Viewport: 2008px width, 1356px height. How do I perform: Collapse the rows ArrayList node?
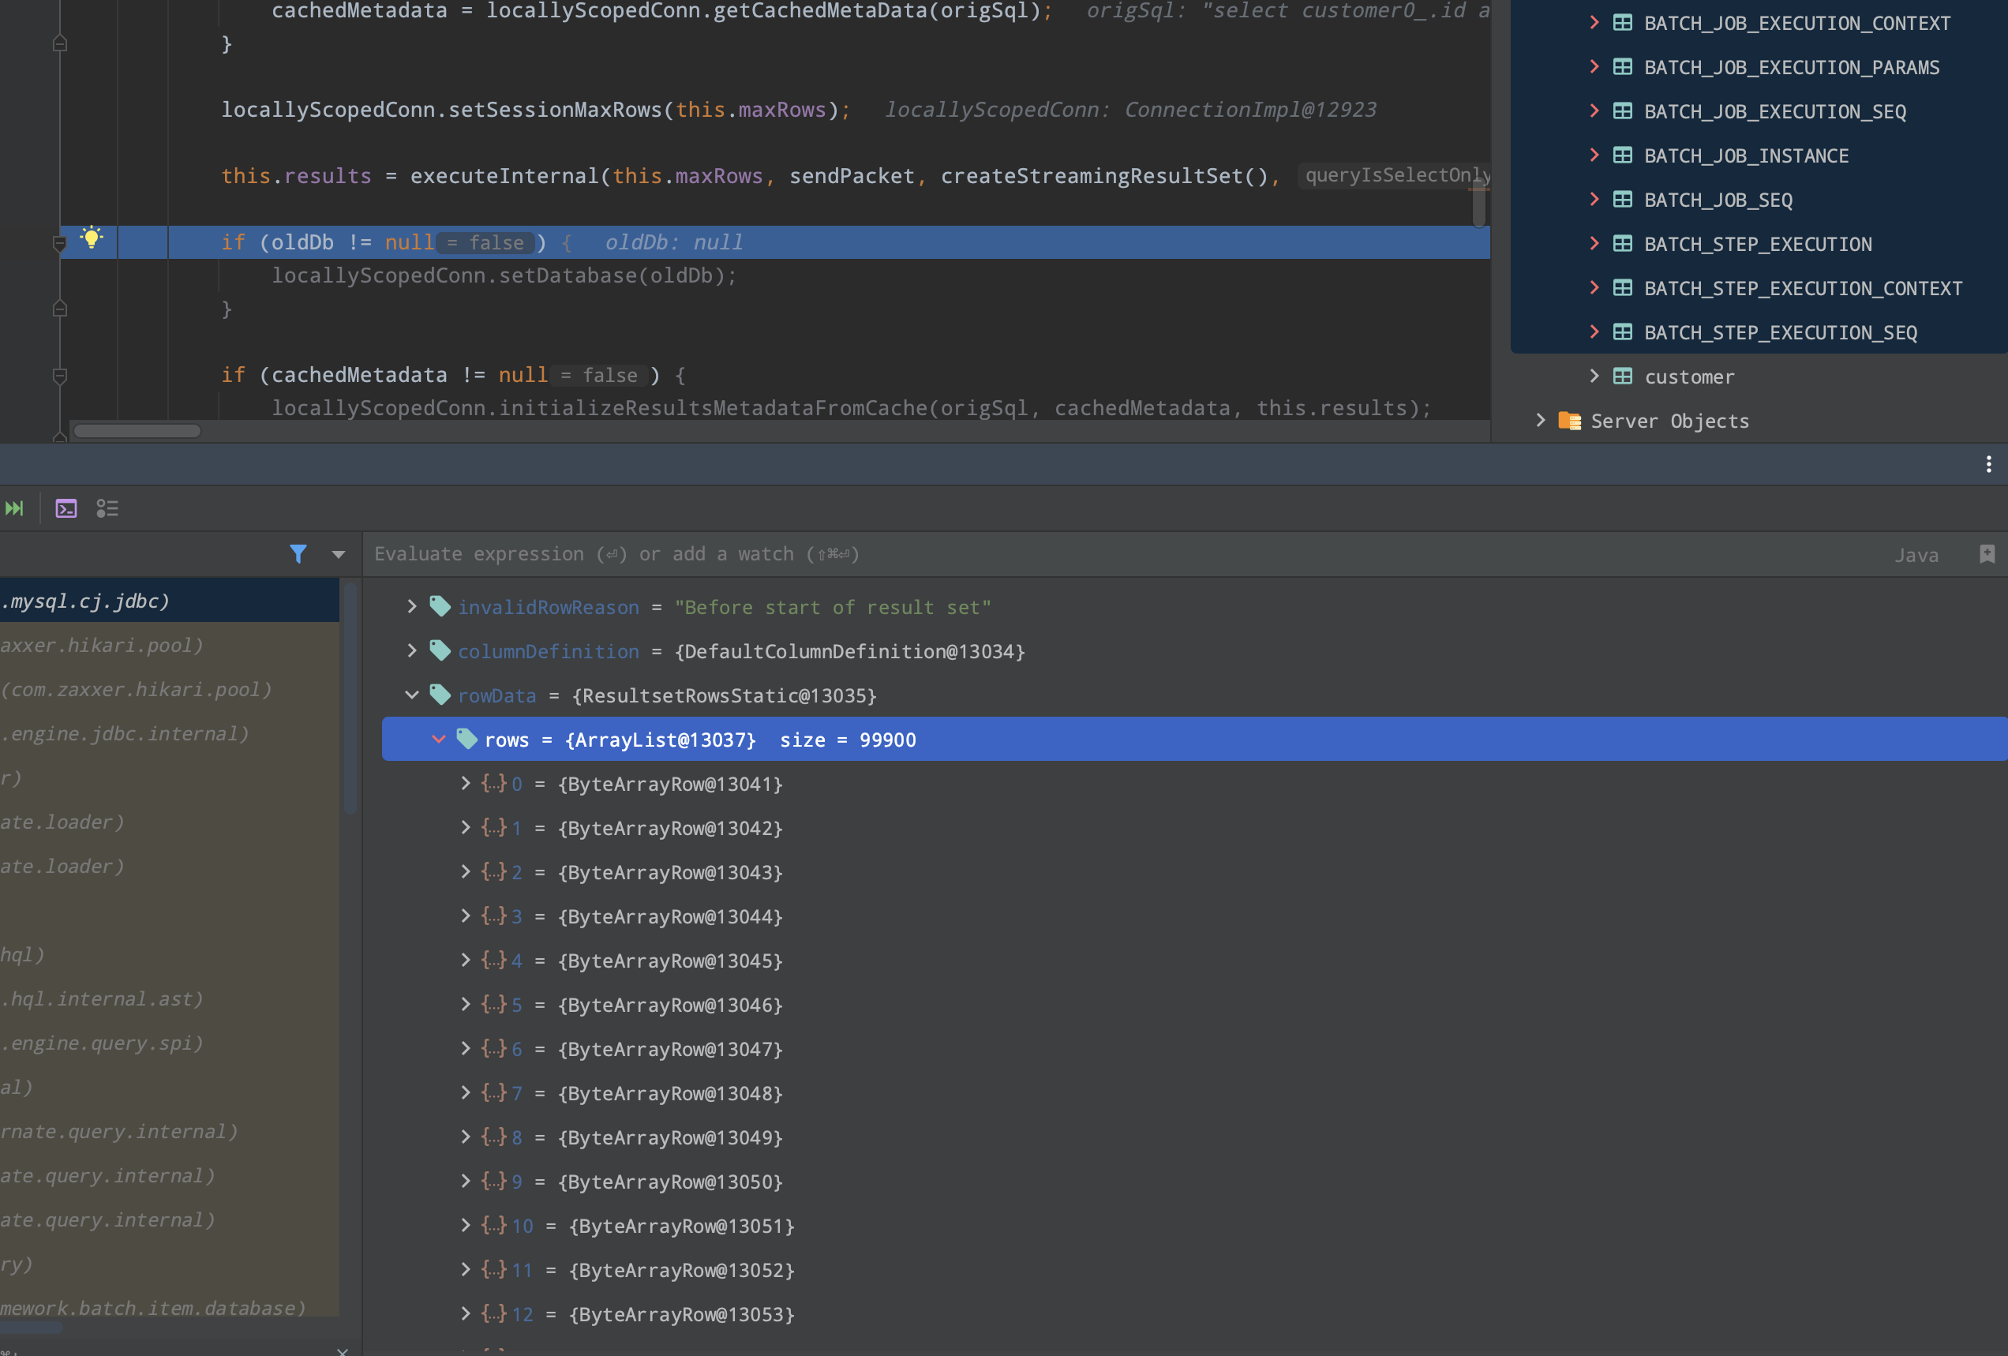click(439, 739)
